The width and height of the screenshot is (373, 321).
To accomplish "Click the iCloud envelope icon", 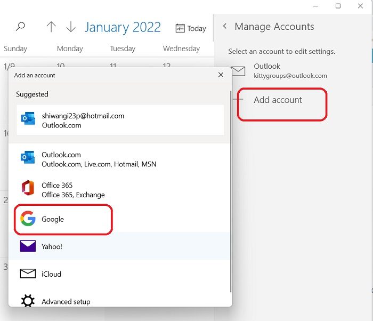I will coord(28,274).
